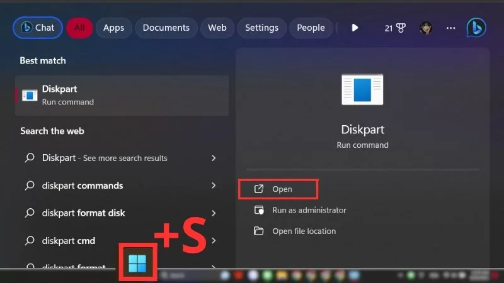Click the Run as administrator shield icon
Screen dimensions: 504x283
(259, 210)
